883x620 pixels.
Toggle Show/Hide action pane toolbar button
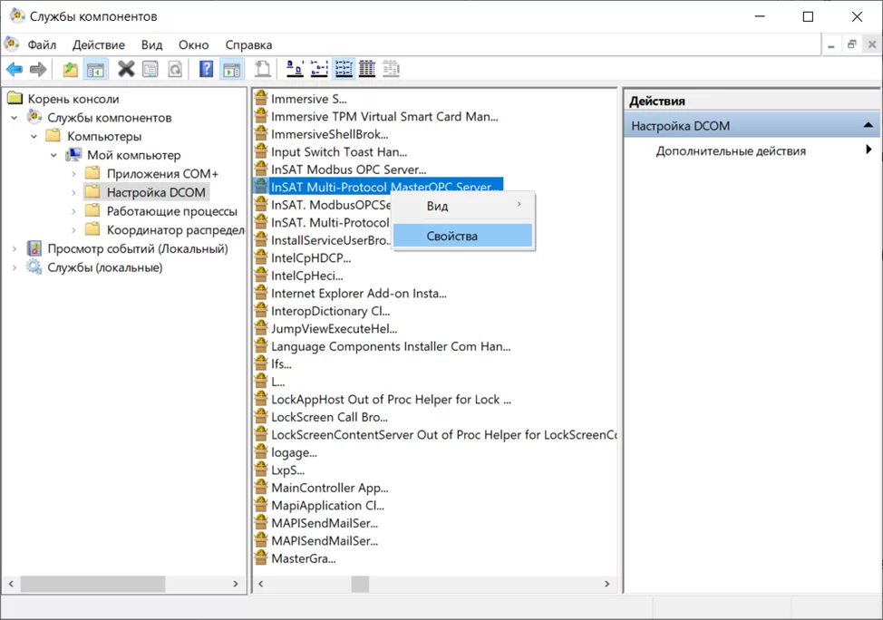pyautogui.click(x=231, y=70)
